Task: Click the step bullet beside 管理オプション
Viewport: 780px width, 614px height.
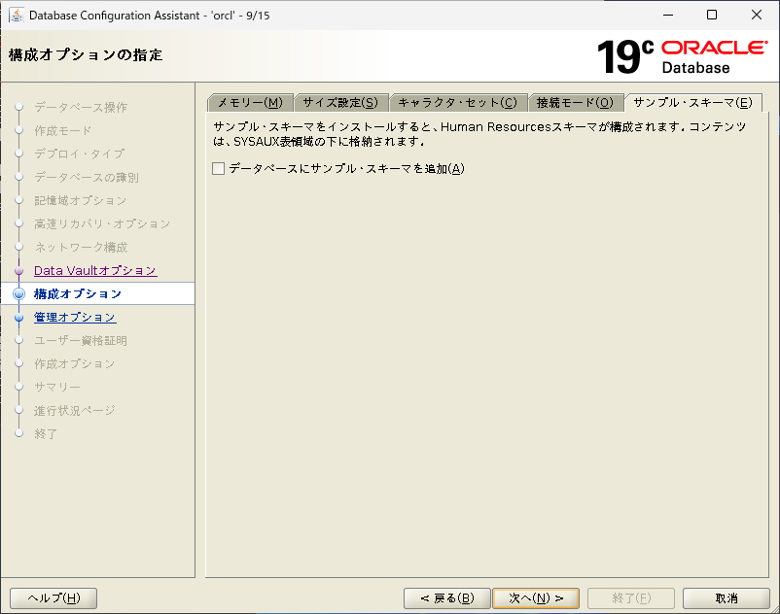Action: click(18, 317)
